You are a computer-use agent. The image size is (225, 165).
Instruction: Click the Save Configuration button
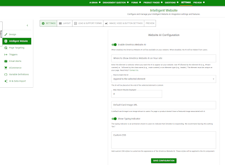164,161
